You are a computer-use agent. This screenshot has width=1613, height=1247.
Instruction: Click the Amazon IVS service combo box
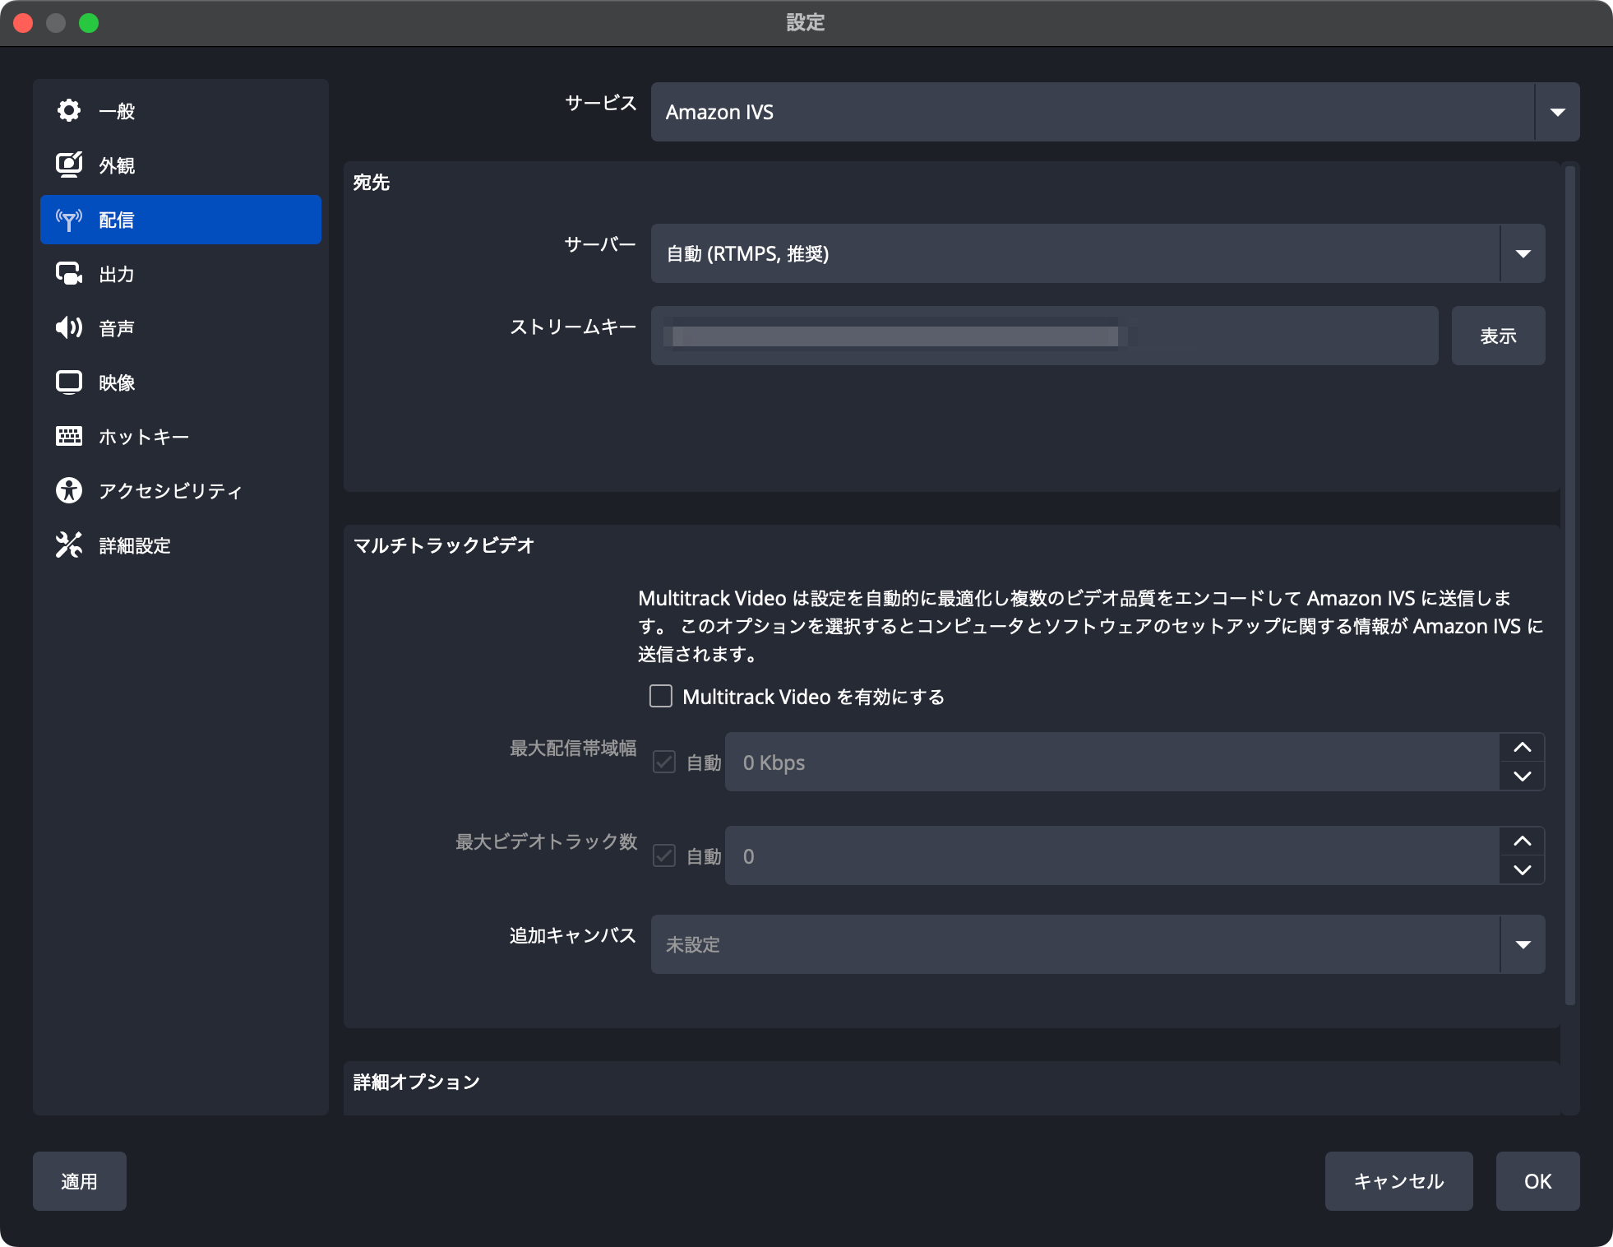1115,112
